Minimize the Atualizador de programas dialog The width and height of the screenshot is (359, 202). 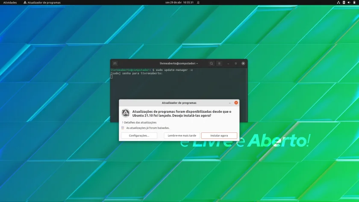point(230,103)
